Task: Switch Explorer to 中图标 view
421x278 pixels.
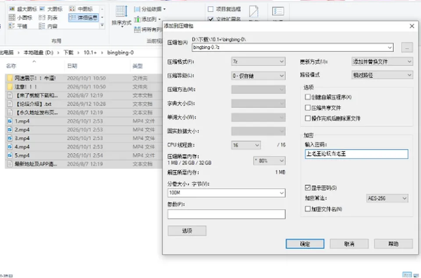Action: [x=72, y=9]
